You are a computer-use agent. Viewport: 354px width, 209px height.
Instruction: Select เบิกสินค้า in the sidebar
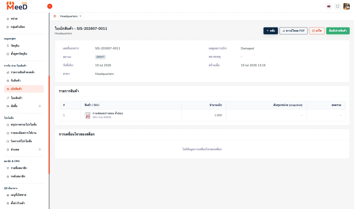(x=24, y=89)
